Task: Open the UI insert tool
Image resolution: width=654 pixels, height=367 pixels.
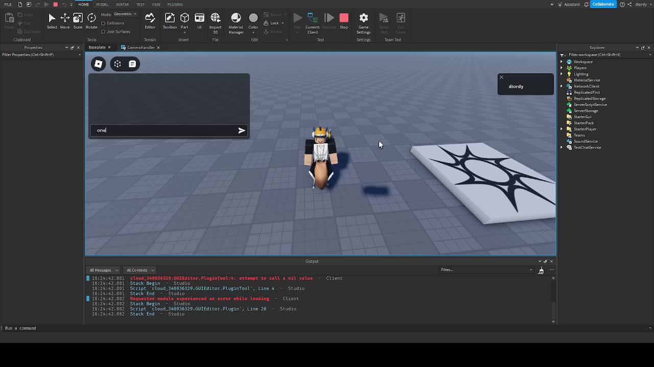Action: click(x=199, y=21)
